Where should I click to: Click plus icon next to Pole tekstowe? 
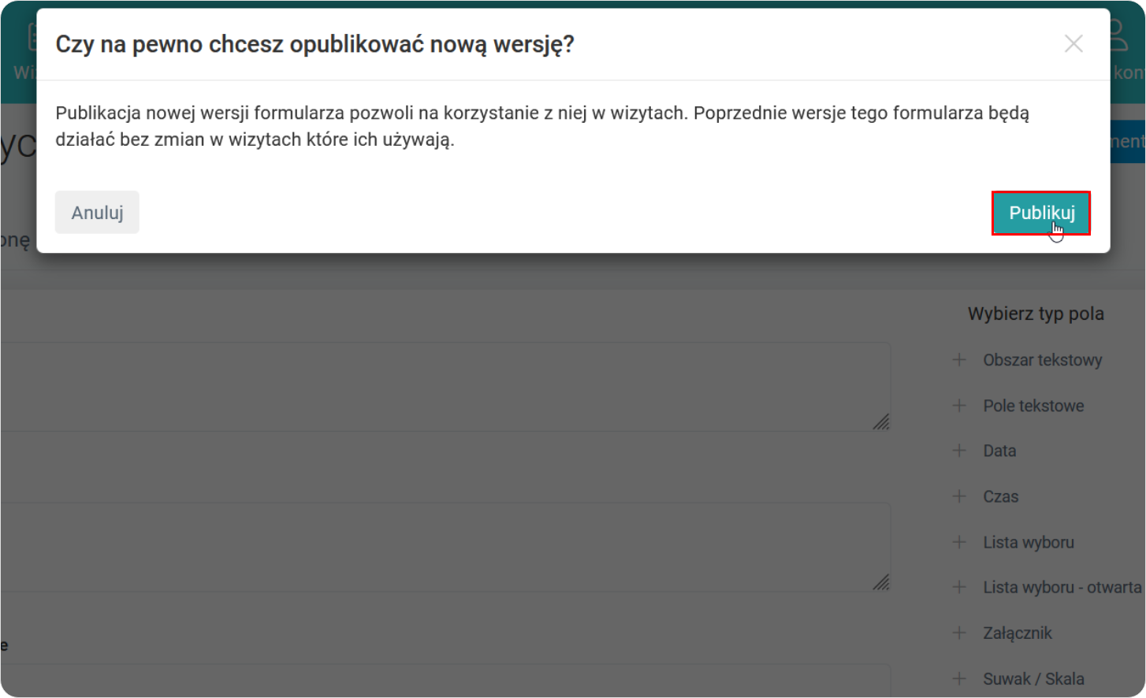click(959, 406)
